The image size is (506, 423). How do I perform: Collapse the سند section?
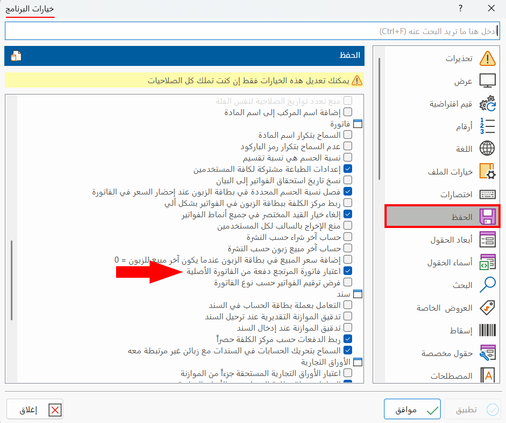click(358, 293)
